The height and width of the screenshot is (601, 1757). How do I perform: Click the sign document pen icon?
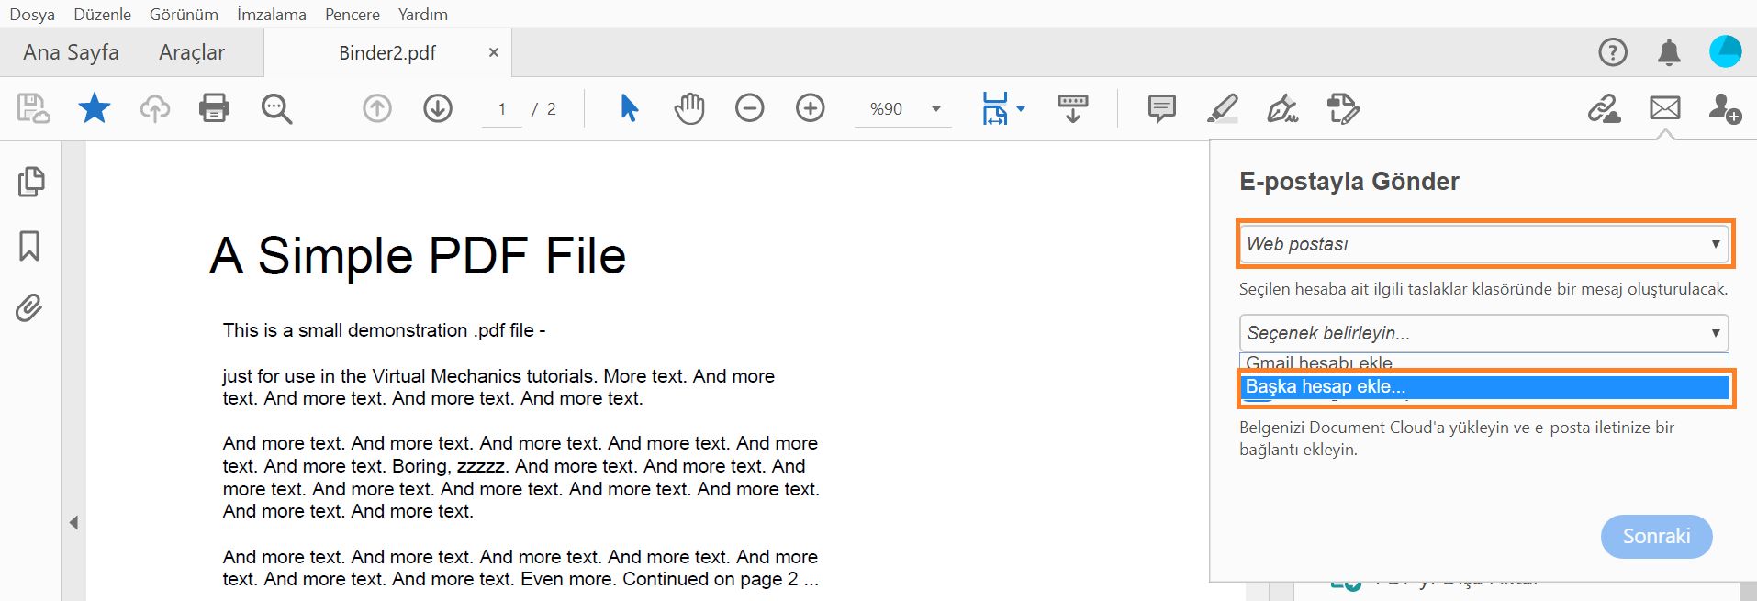pos(1282,108)
